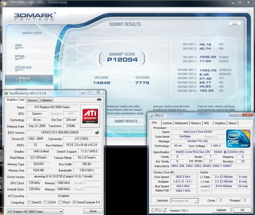Click the SUBMIT RESULTS button

tap(126, 121)
